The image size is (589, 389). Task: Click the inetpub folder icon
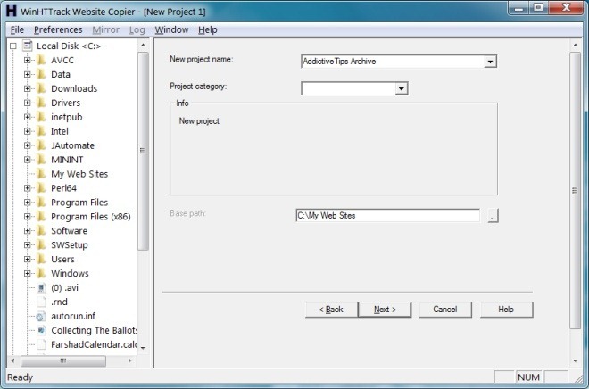(41, 117)
